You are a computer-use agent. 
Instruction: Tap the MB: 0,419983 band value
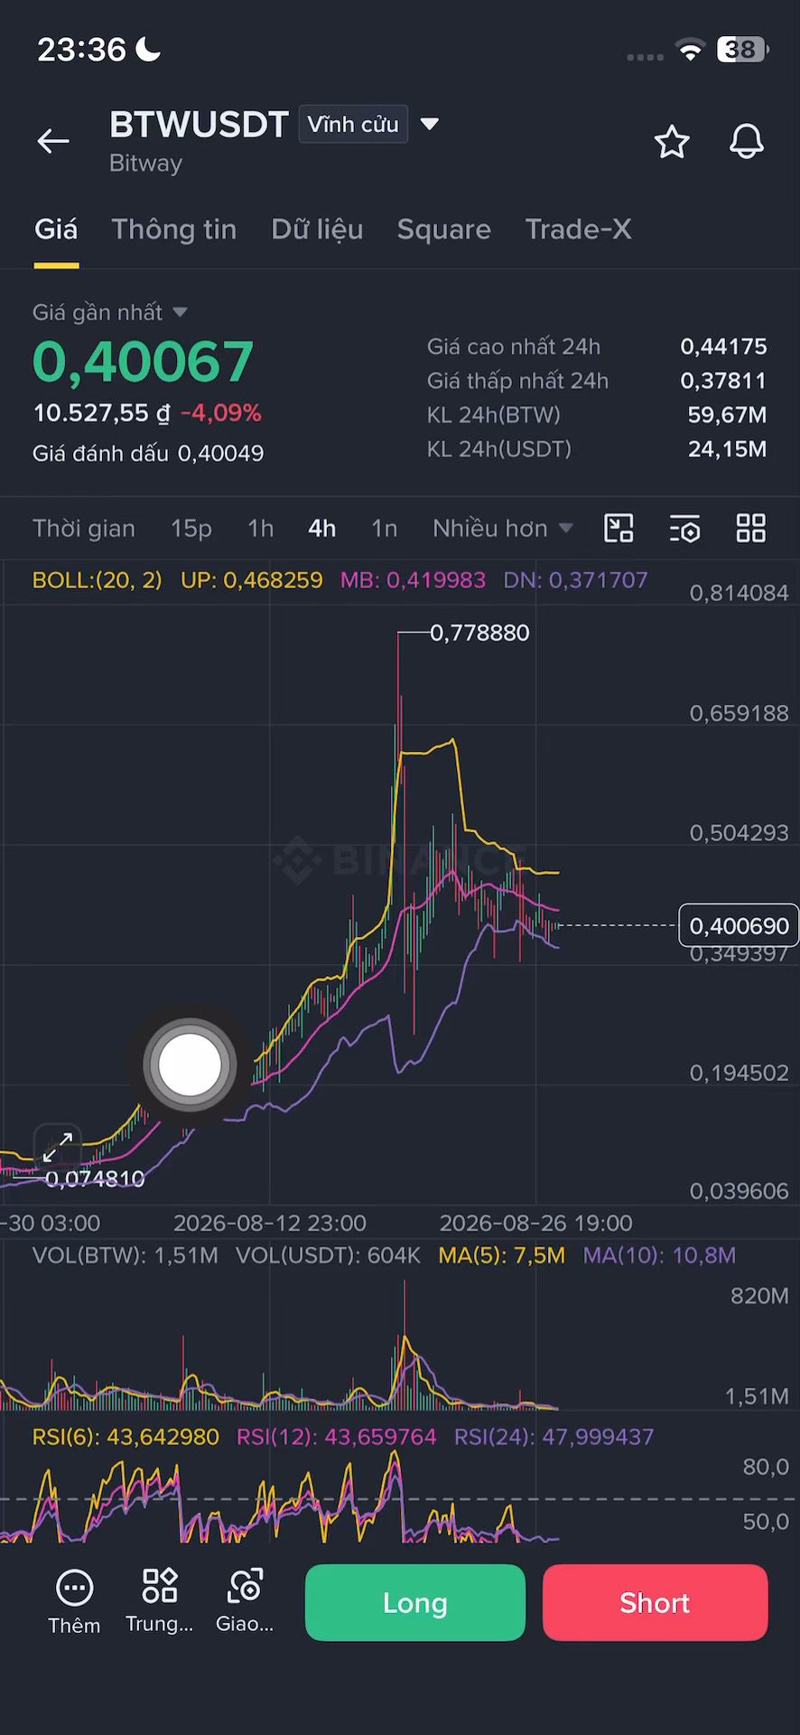[x=413, y=580]
